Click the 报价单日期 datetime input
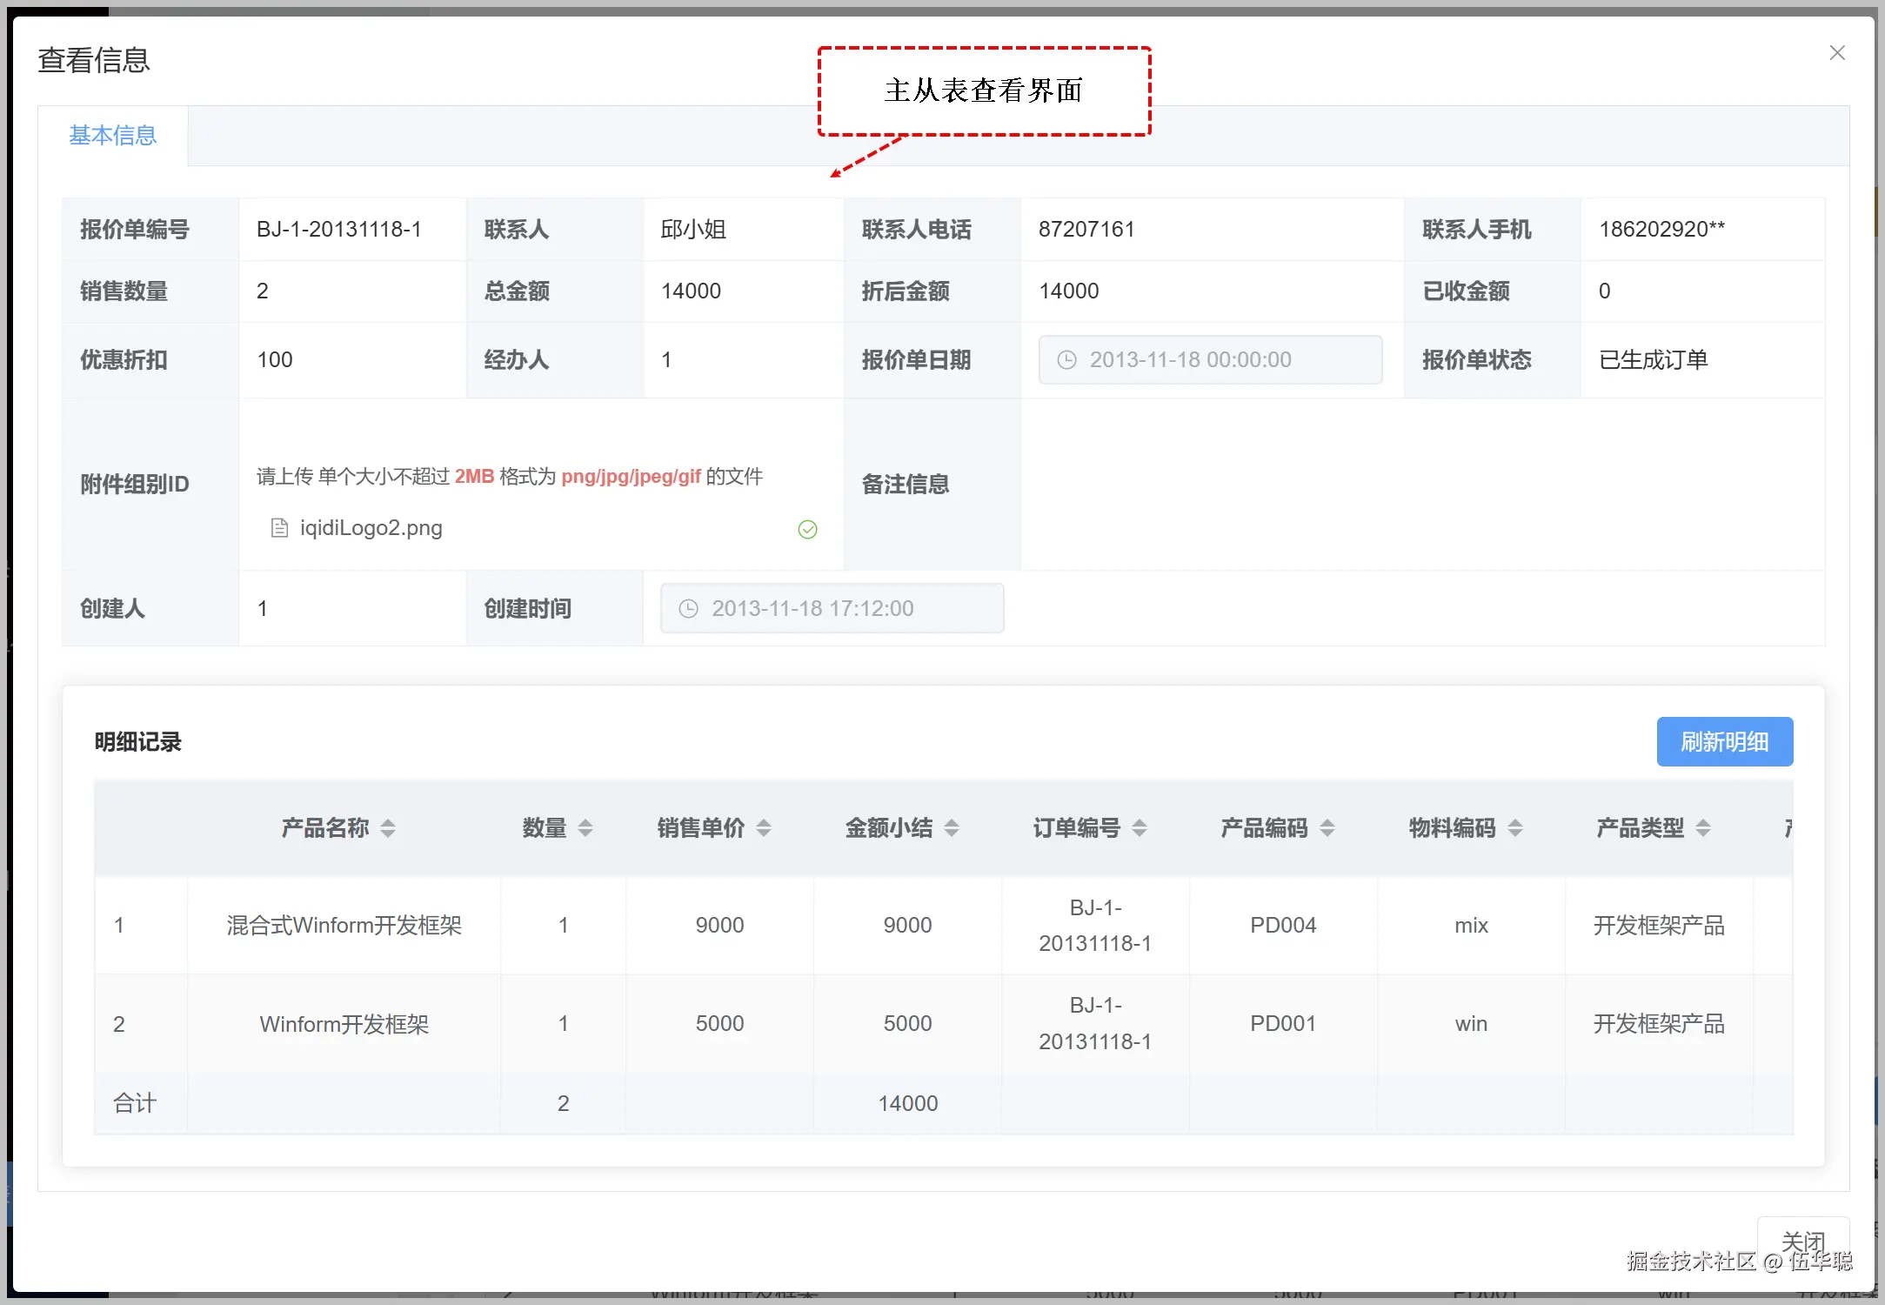 [x=1209, y=360]
